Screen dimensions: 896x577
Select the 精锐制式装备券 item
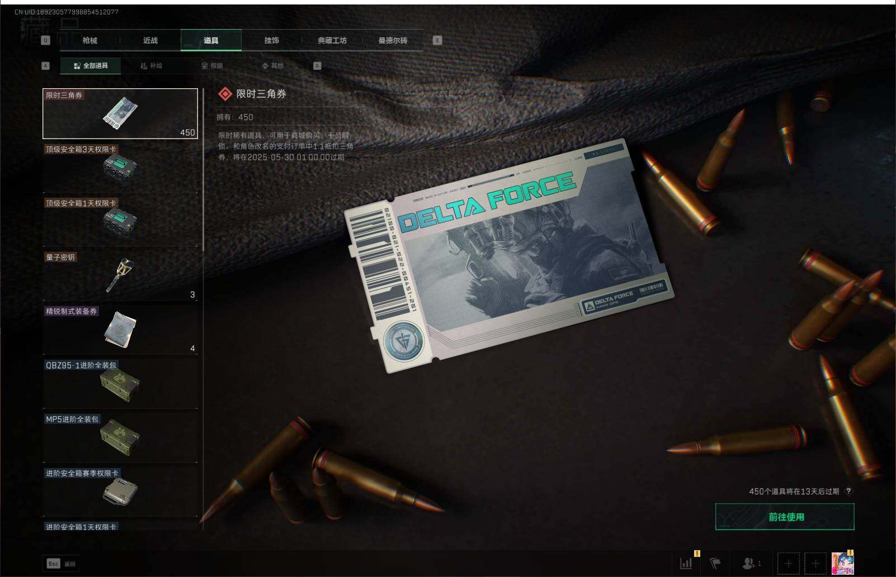(120, 330)
